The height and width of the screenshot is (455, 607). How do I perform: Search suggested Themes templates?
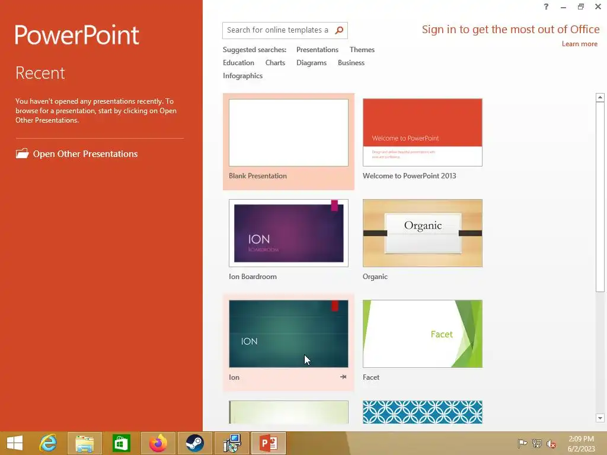(362, 50)
